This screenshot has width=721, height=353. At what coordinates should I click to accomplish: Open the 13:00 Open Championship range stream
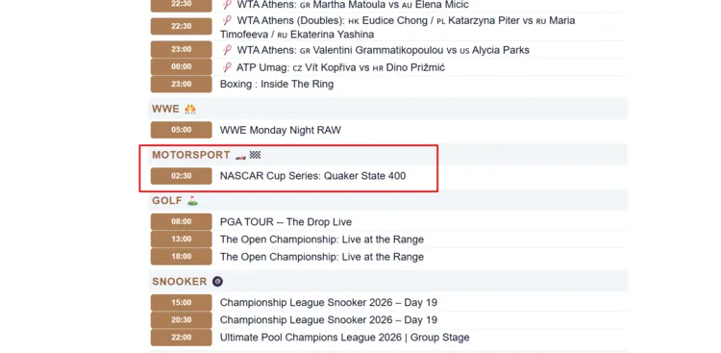(322, 240)
